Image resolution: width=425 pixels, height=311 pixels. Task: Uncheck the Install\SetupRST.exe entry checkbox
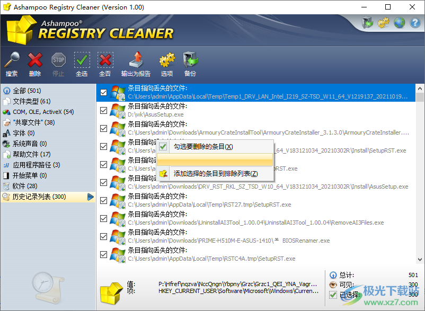(103, 147)
